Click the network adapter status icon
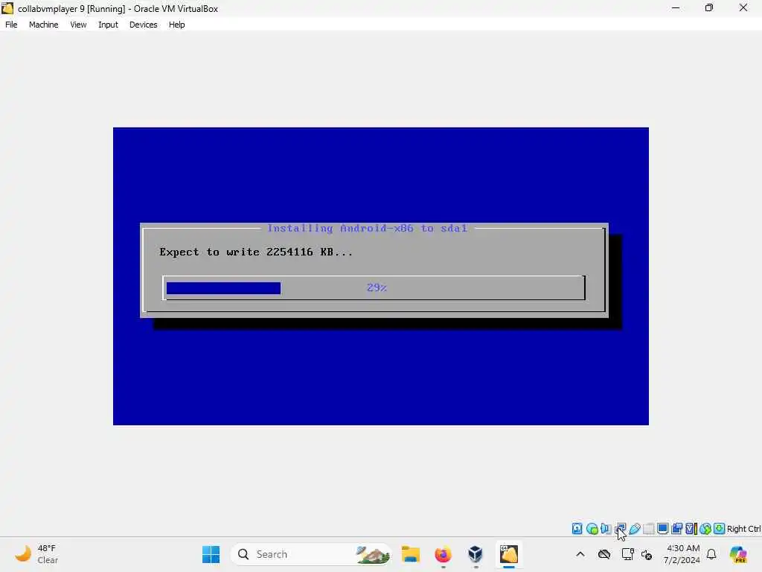Viewport: 762px width, 572px height. (620, 528)
